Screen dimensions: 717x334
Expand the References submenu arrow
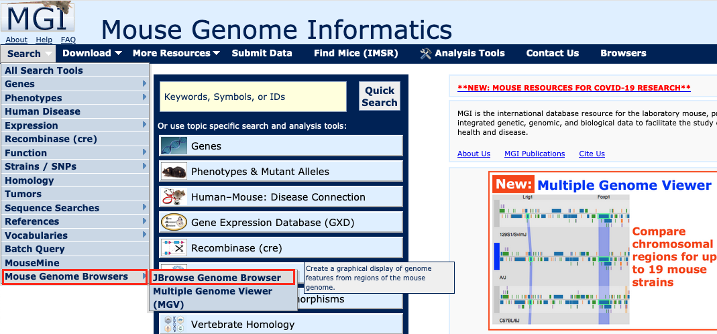(x=144, y=221)
